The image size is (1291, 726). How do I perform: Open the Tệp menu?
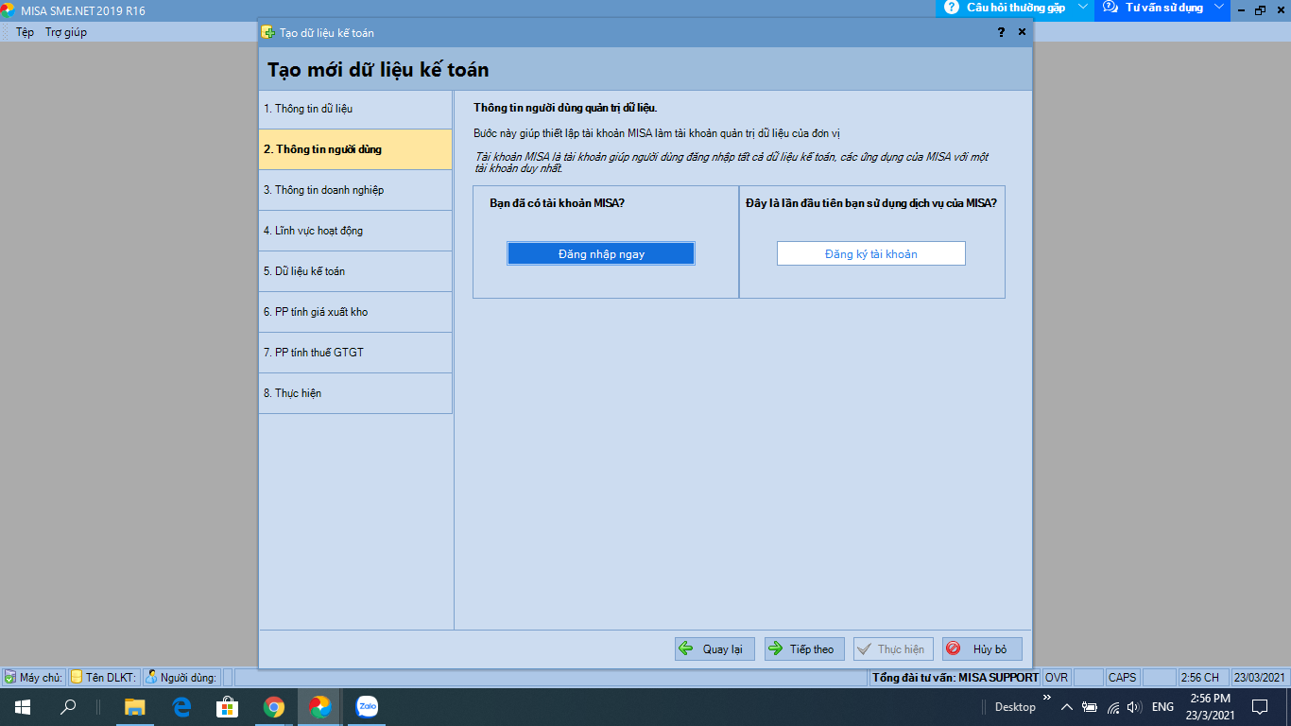[25, 32]
